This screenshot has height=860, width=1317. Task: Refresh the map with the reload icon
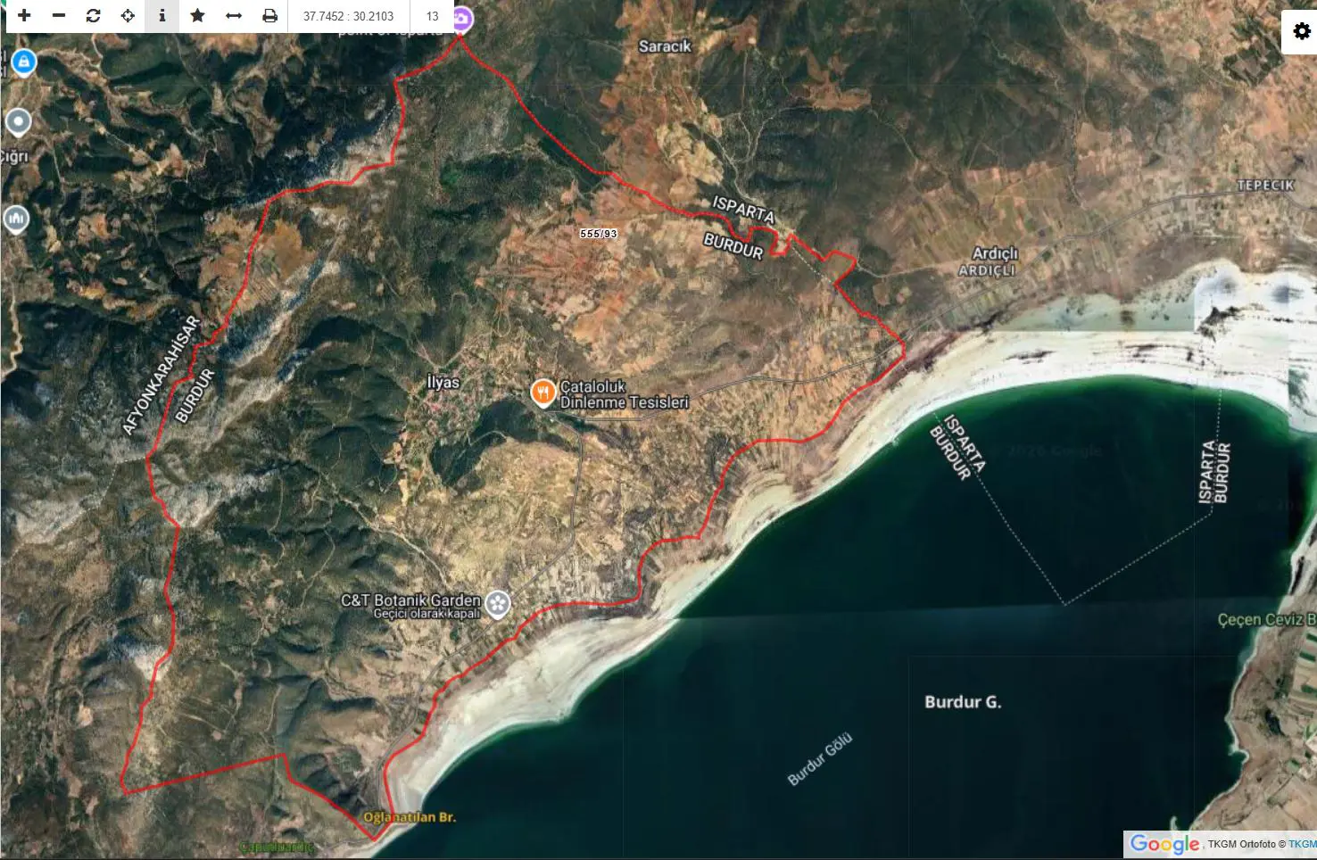93,16
